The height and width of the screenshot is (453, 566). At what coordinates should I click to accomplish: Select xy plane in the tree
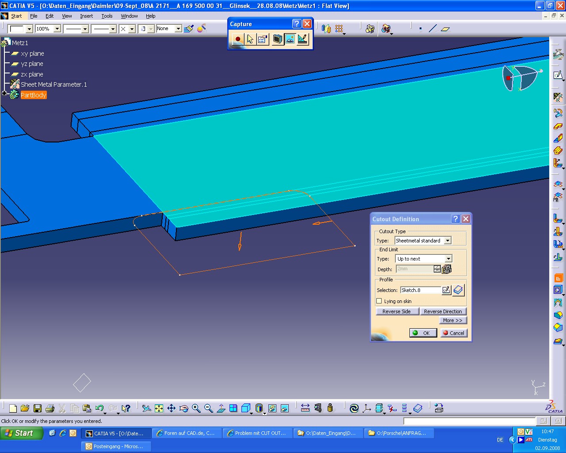pos(32,54)
